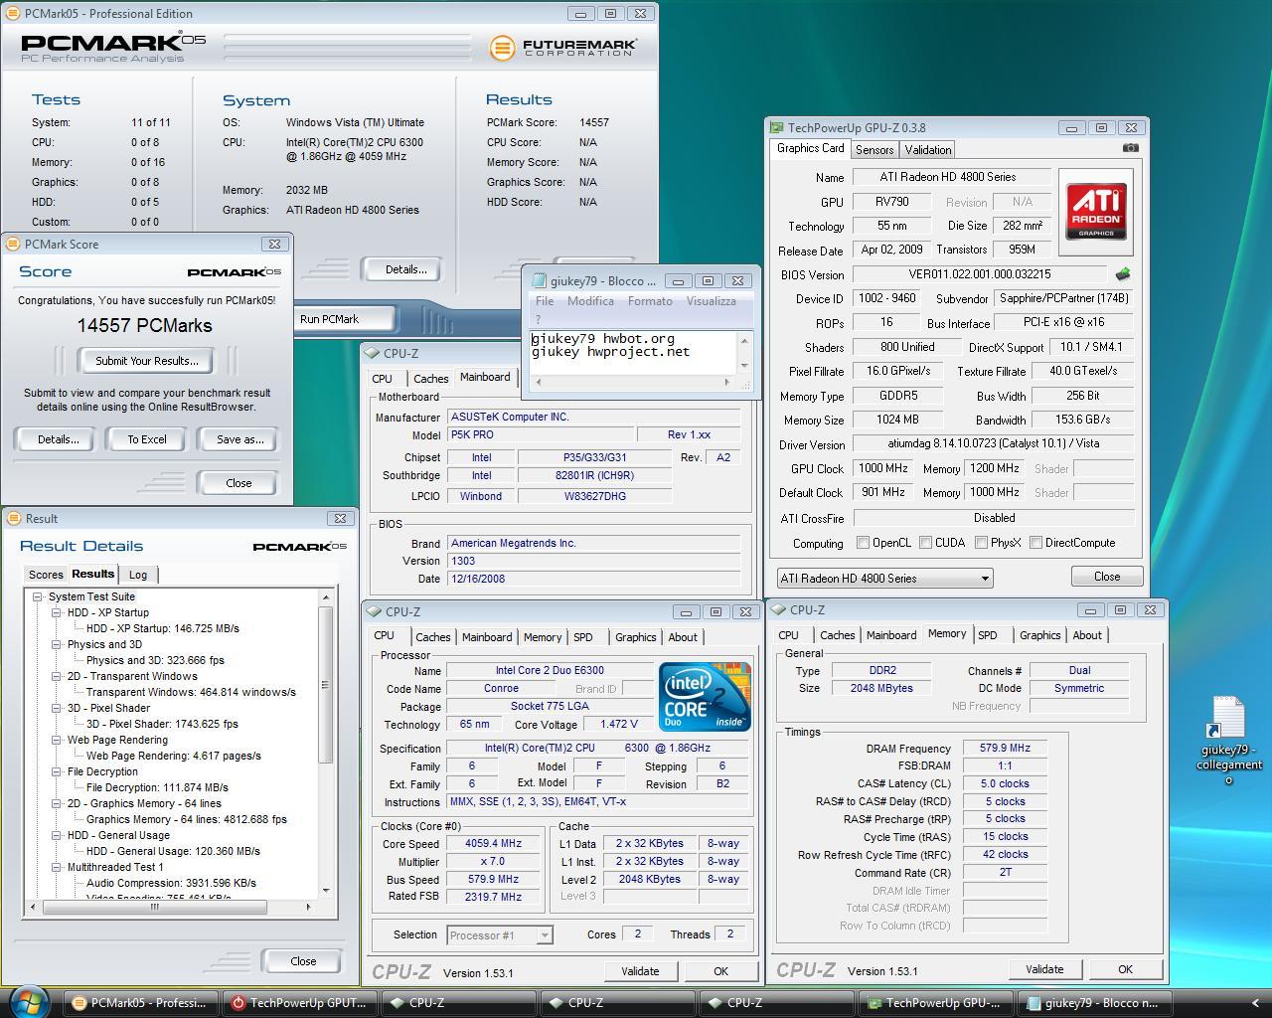Screen dimensions: 1272x1018
Task: Click Submit Your Results button
Action: pos(146,361)
